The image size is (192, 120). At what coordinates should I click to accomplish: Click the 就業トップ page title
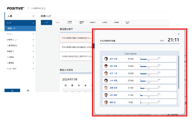pyautogui.click(x=46, y=16)
